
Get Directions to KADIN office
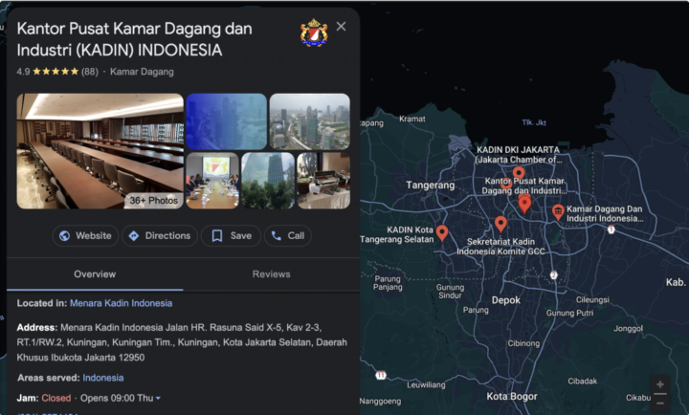(160, 236)
